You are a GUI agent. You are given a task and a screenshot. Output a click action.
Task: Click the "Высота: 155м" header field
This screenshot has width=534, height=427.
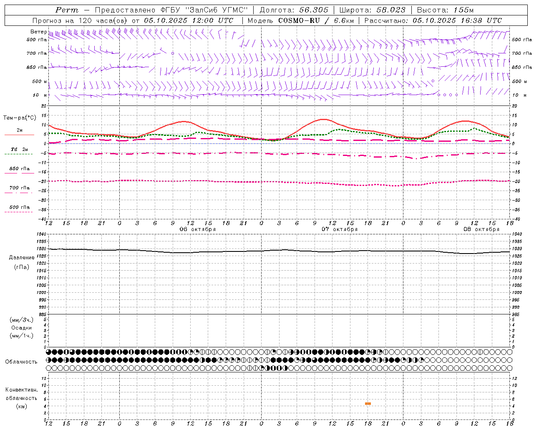(x=445, y=10)
